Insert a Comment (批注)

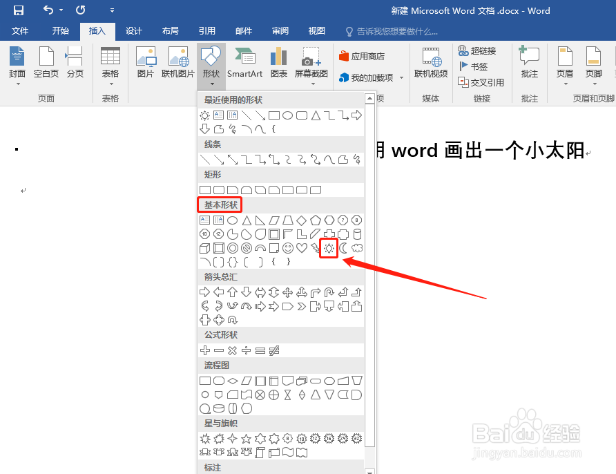[529, 62]
